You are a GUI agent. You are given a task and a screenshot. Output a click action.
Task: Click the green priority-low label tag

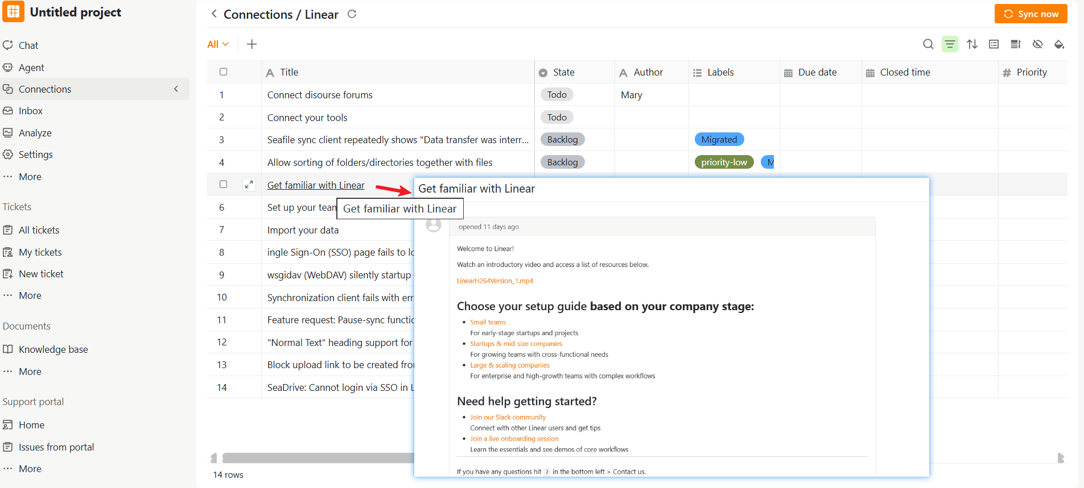[724, 162]
